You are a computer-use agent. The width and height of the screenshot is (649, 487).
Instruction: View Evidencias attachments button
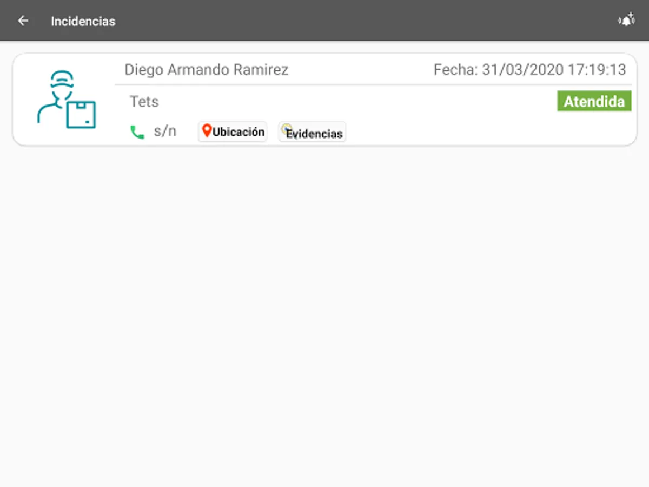[x=312, y=132]
